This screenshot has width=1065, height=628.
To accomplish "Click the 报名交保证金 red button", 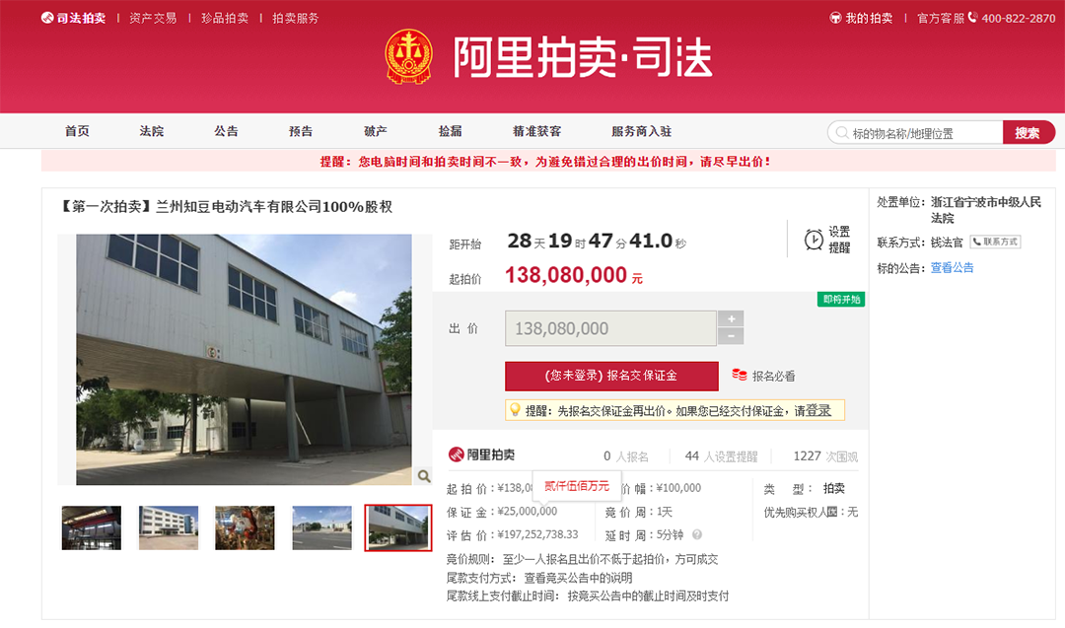I will click(x=611, y=376).
